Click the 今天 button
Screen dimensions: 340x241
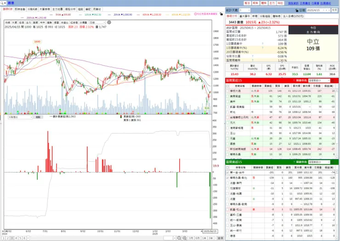(x=334, y=10)
